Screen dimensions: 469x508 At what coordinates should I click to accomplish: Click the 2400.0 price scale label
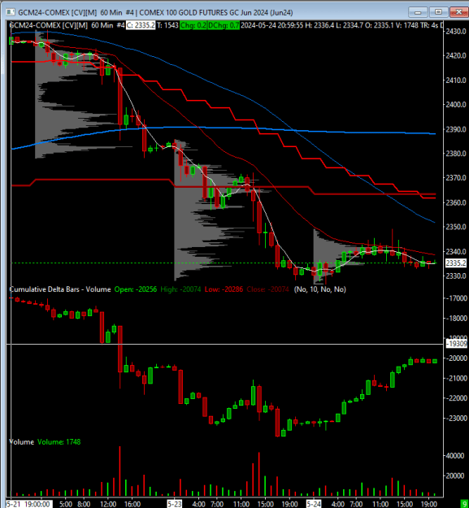[x=456, y=105]
